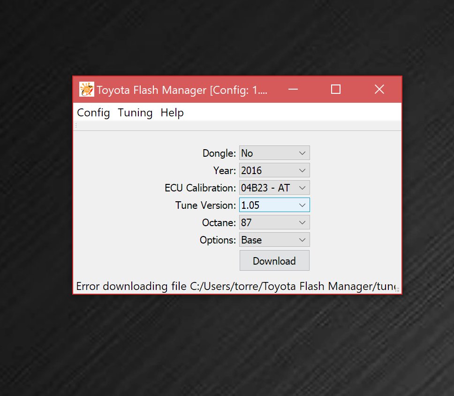The image size is (454, 396).
Task: Expand the Dongle dropdown
Action: click(x=274, y=153)
